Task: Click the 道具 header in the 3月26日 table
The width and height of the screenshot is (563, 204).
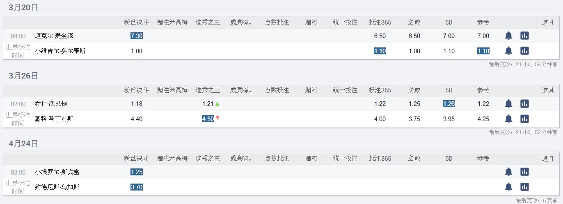Action: point(548,90)
